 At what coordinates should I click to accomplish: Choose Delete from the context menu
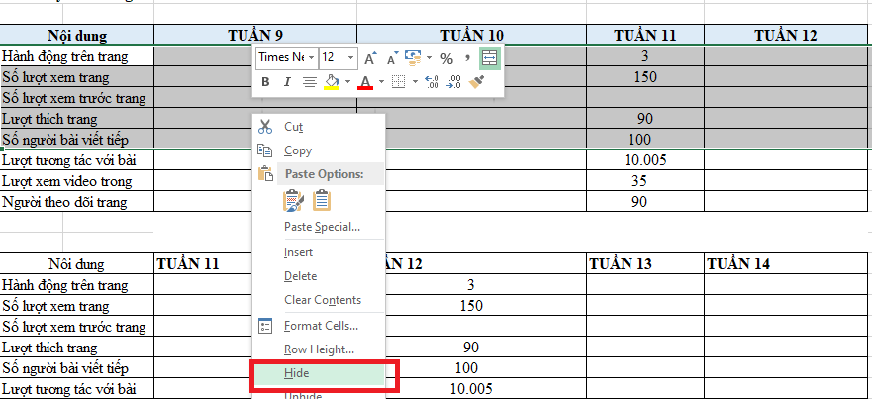click(319, 276)
